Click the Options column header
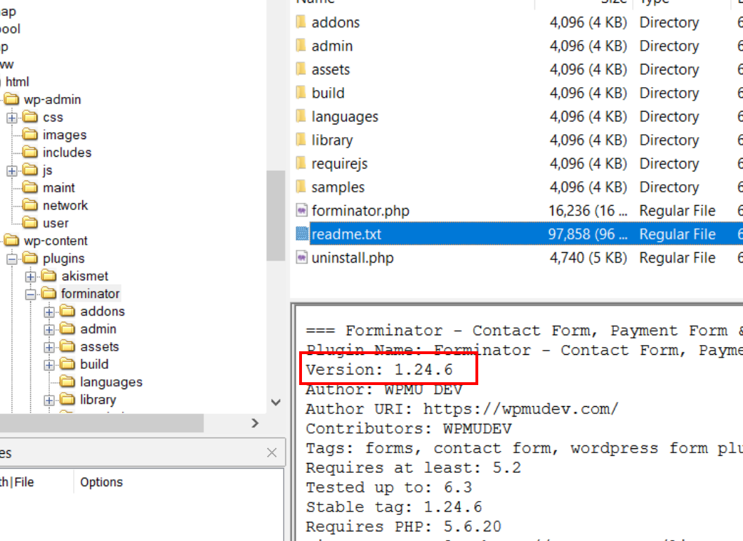The height and width of the screenshot is (541, 743). (x=101, y=482)
